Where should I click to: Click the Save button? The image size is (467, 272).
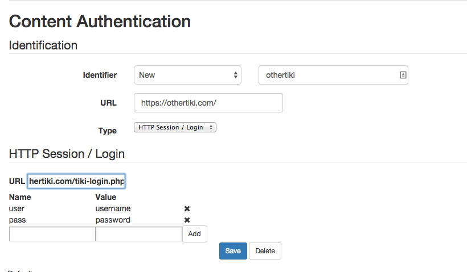(x=233, y=251)
